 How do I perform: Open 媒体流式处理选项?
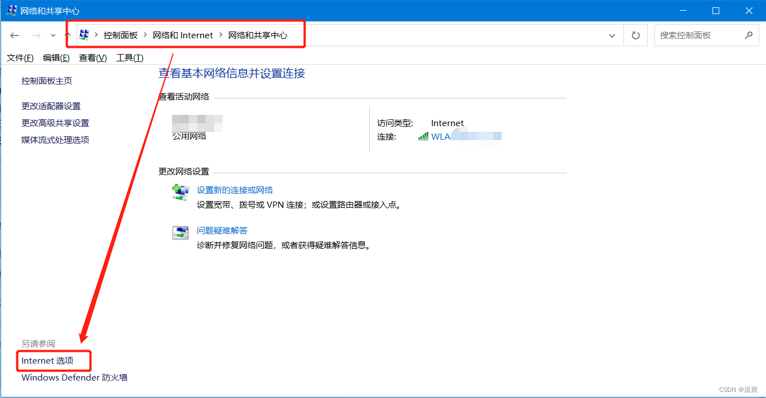pos(55,140)
